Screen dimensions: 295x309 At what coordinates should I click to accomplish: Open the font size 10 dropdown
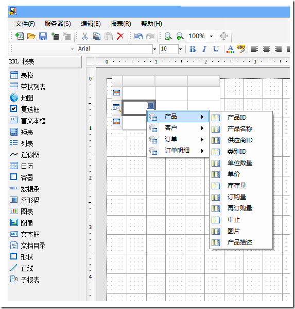click(x=180, y=49)
